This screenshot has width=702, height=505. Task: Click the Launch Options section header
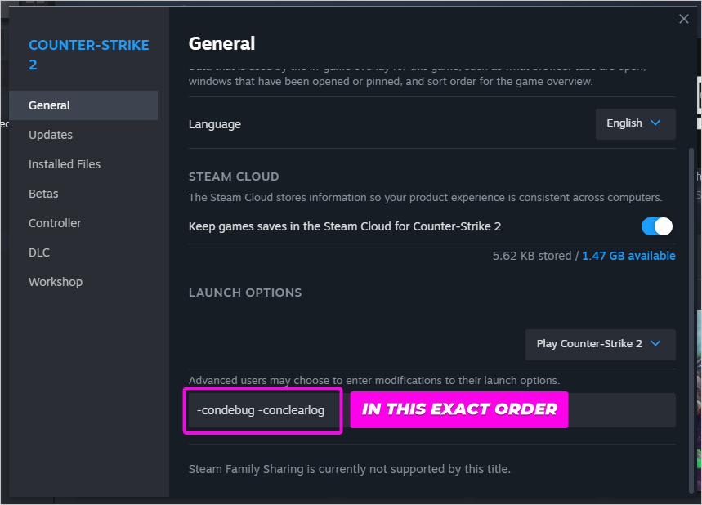point(245,293)
